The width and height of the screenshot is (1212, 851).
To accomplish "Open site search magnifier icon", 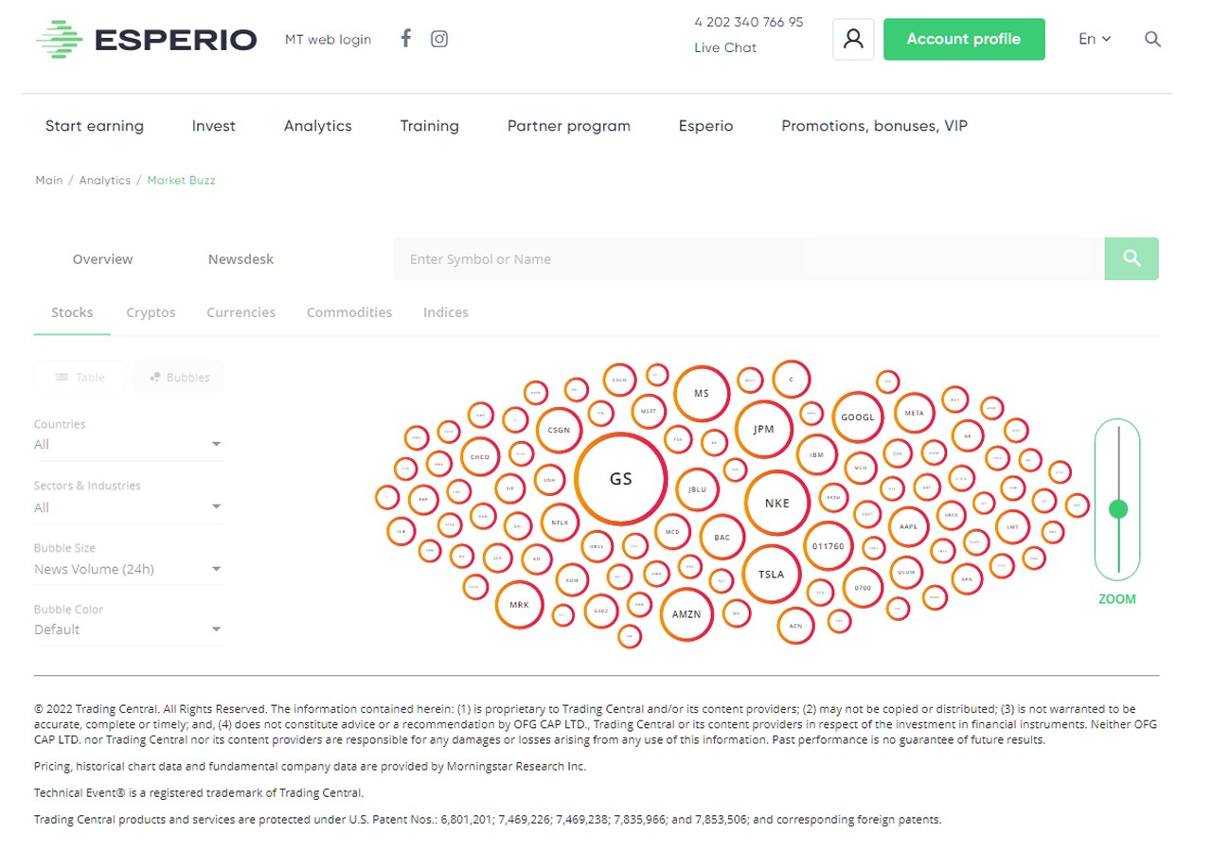I will 1152,39.
